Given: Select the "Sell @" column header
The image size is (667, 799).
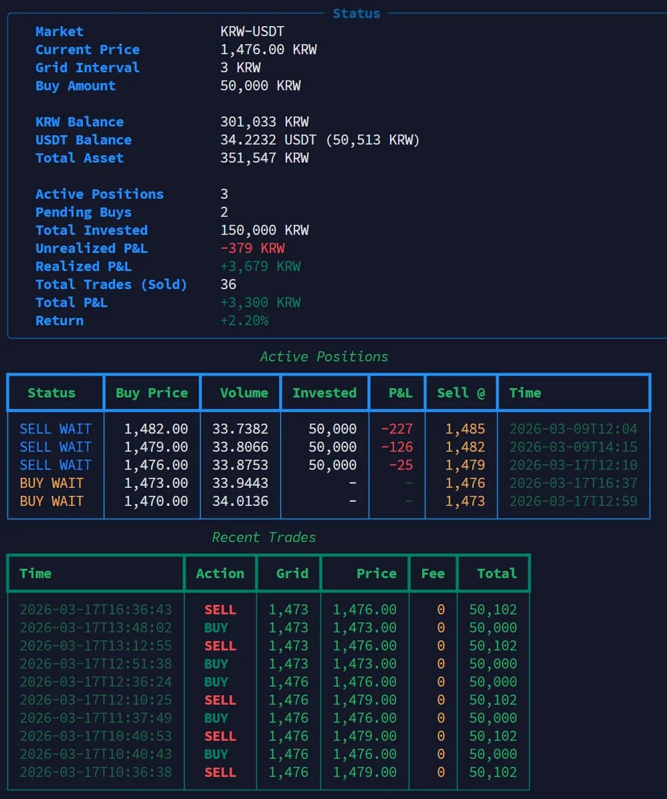Looking at the screenshot, I should click(461, 393).
